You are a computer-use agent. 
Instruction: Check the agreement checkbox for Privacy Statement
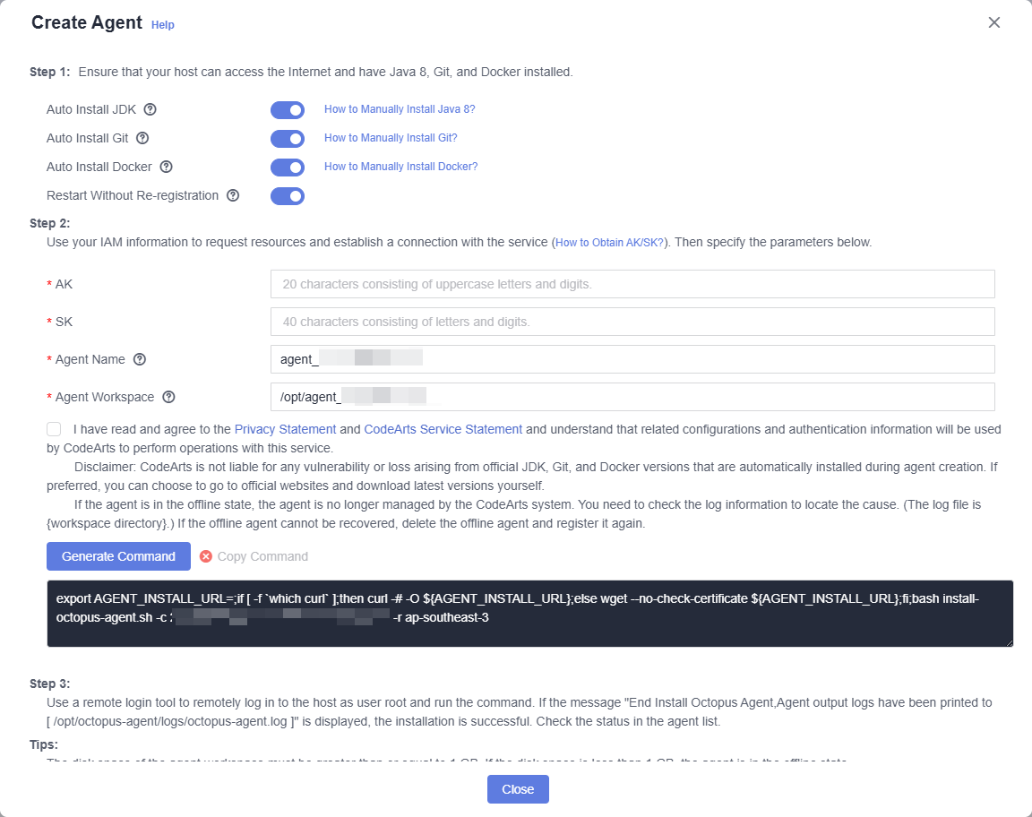tap(54, 429)
